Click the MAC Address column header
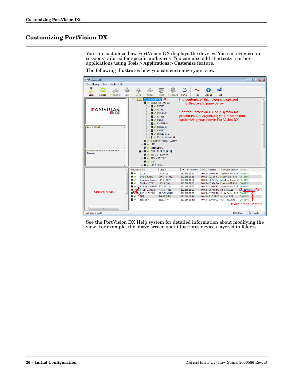293x380 pixels. 210,170
